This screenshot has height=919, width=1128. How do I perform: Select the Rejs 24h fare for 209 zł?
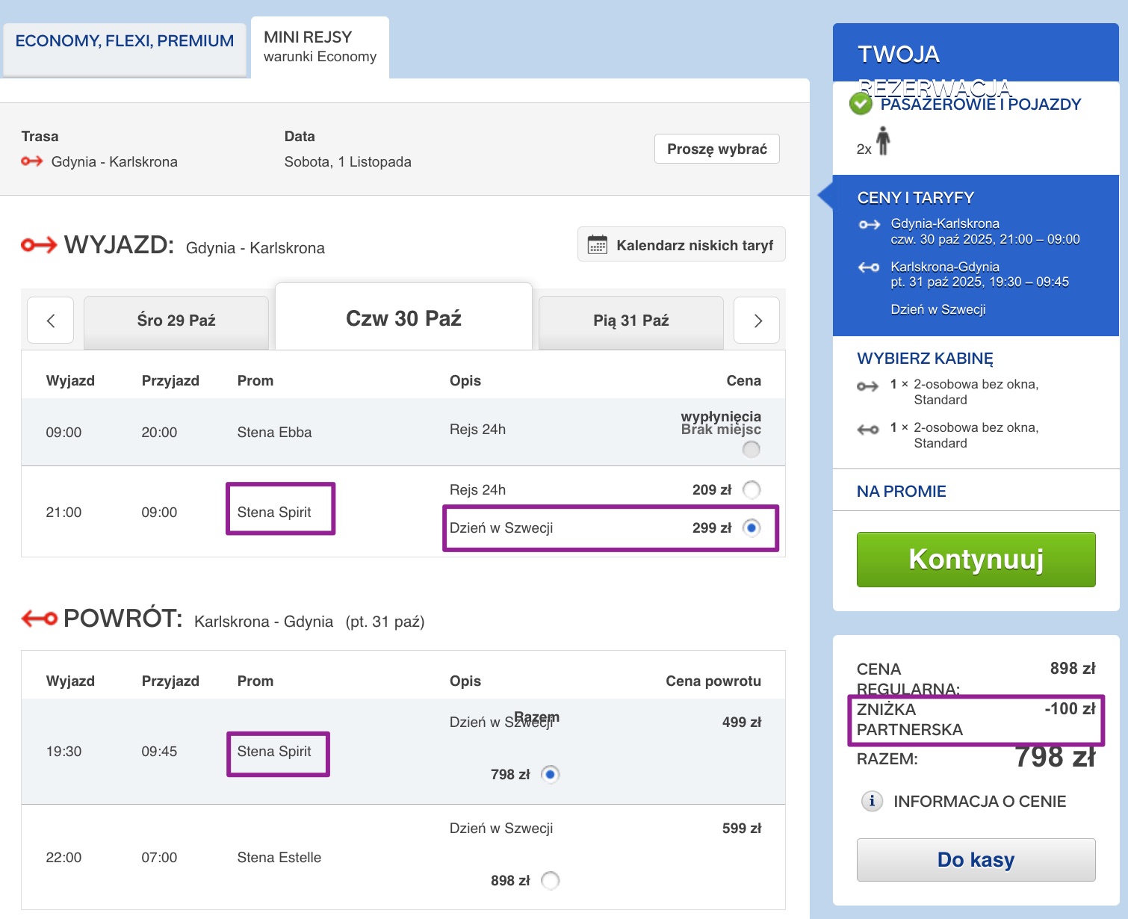(752, 489)
